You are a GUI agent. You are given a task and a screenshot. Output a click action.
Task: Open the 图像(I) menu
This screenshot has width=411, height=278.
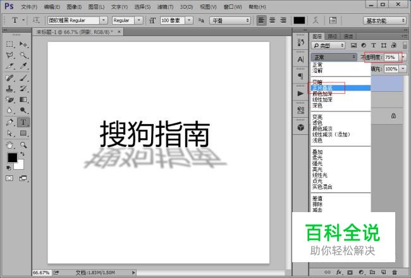click(x=74, y=7)
